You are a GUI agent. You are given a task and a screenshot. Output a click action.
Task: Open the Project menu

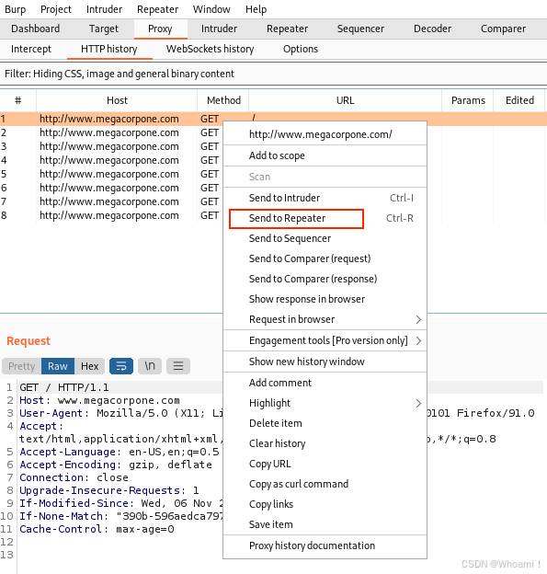point(56,9)
